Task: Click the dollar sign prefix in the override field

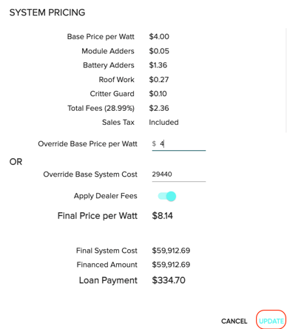Action: click(154, 143)
